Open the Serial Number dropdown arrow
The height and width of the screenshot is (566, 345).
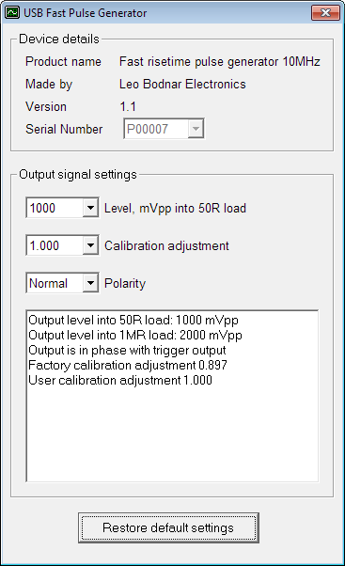click(x=196, y=129)
